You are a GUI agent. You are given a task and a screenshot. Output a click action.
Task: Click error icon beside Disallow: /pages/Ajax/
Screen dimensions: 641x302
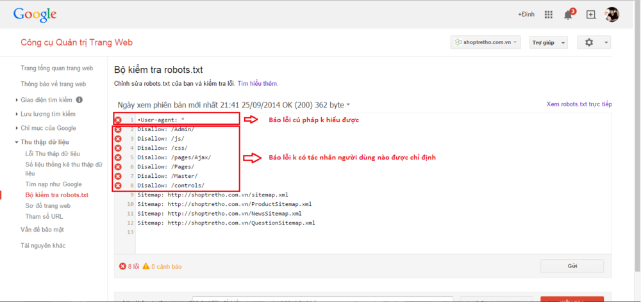tap(118, 157)
